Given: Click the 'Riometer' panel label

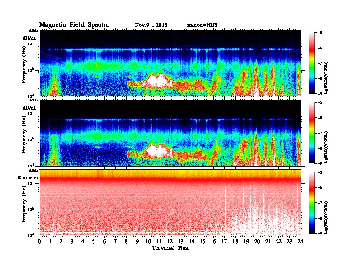Looking at the screenshot, I should [28, 177].
